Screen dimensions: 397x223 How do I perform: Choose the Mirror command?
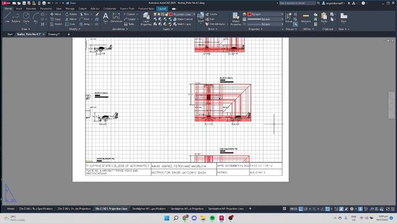pyautogui.click(x=71, y=19)
